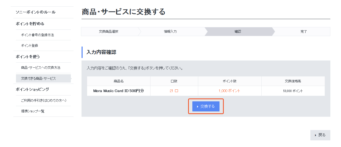Select ポイントを使う sidebar heading

click(x=28, y=57)
